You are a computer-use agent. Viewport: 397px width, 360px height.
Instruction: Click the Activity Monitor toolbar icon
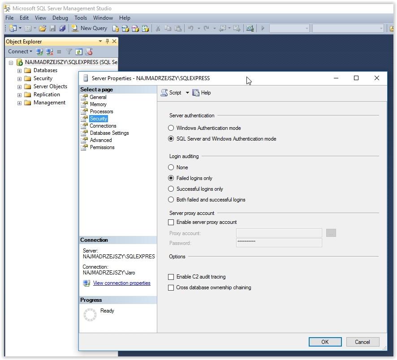pos(250,28)
